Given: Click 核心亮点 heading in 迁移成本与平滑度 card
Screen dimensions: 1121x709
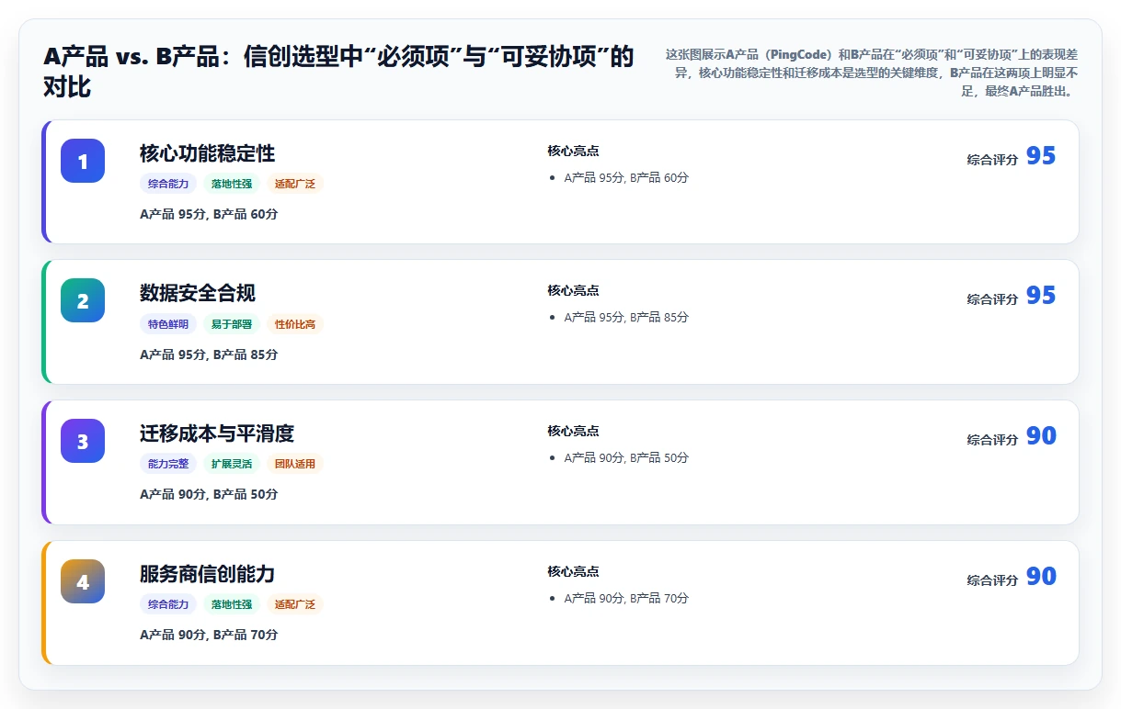Looking at the screenshot, I should (573, 431).
